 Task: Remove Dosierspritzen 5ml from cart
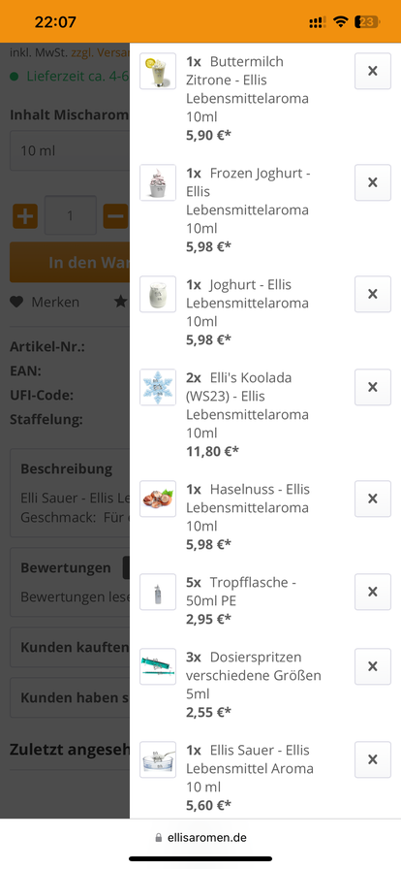tap(373, 666)
